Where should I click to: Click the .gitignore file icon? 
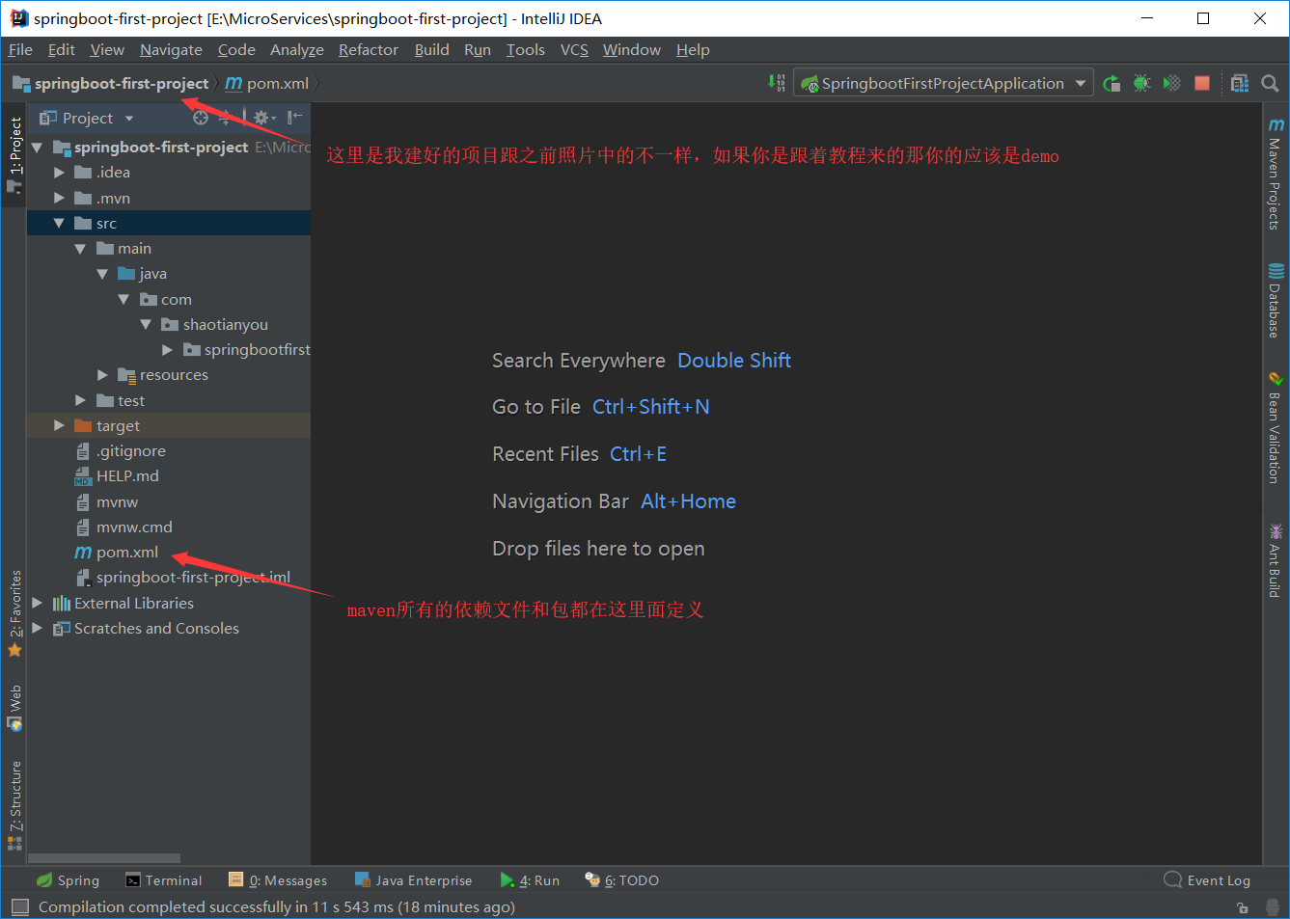pos(83,451)
